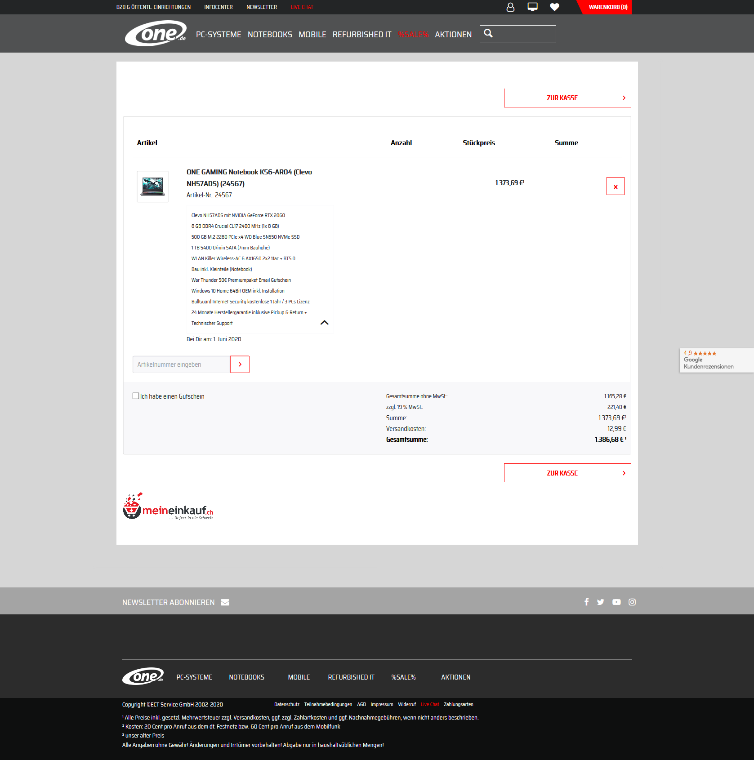754x760 pixels.
Task: Open INFOCENTER top link
Action: point(219,7)
